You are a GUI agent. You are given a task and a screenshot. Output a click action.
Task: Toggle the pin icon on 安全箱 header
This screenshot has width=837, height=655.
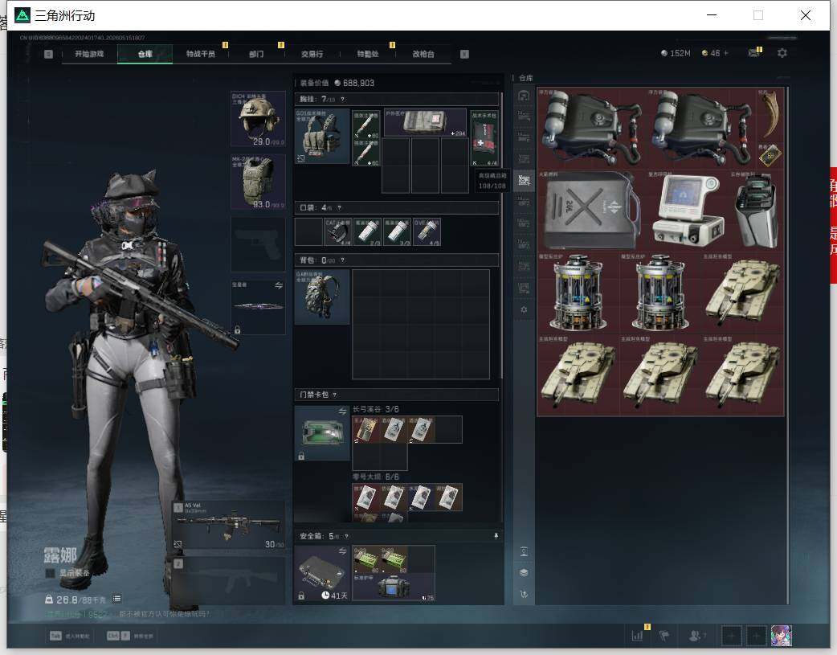click(x=496, y=536)
